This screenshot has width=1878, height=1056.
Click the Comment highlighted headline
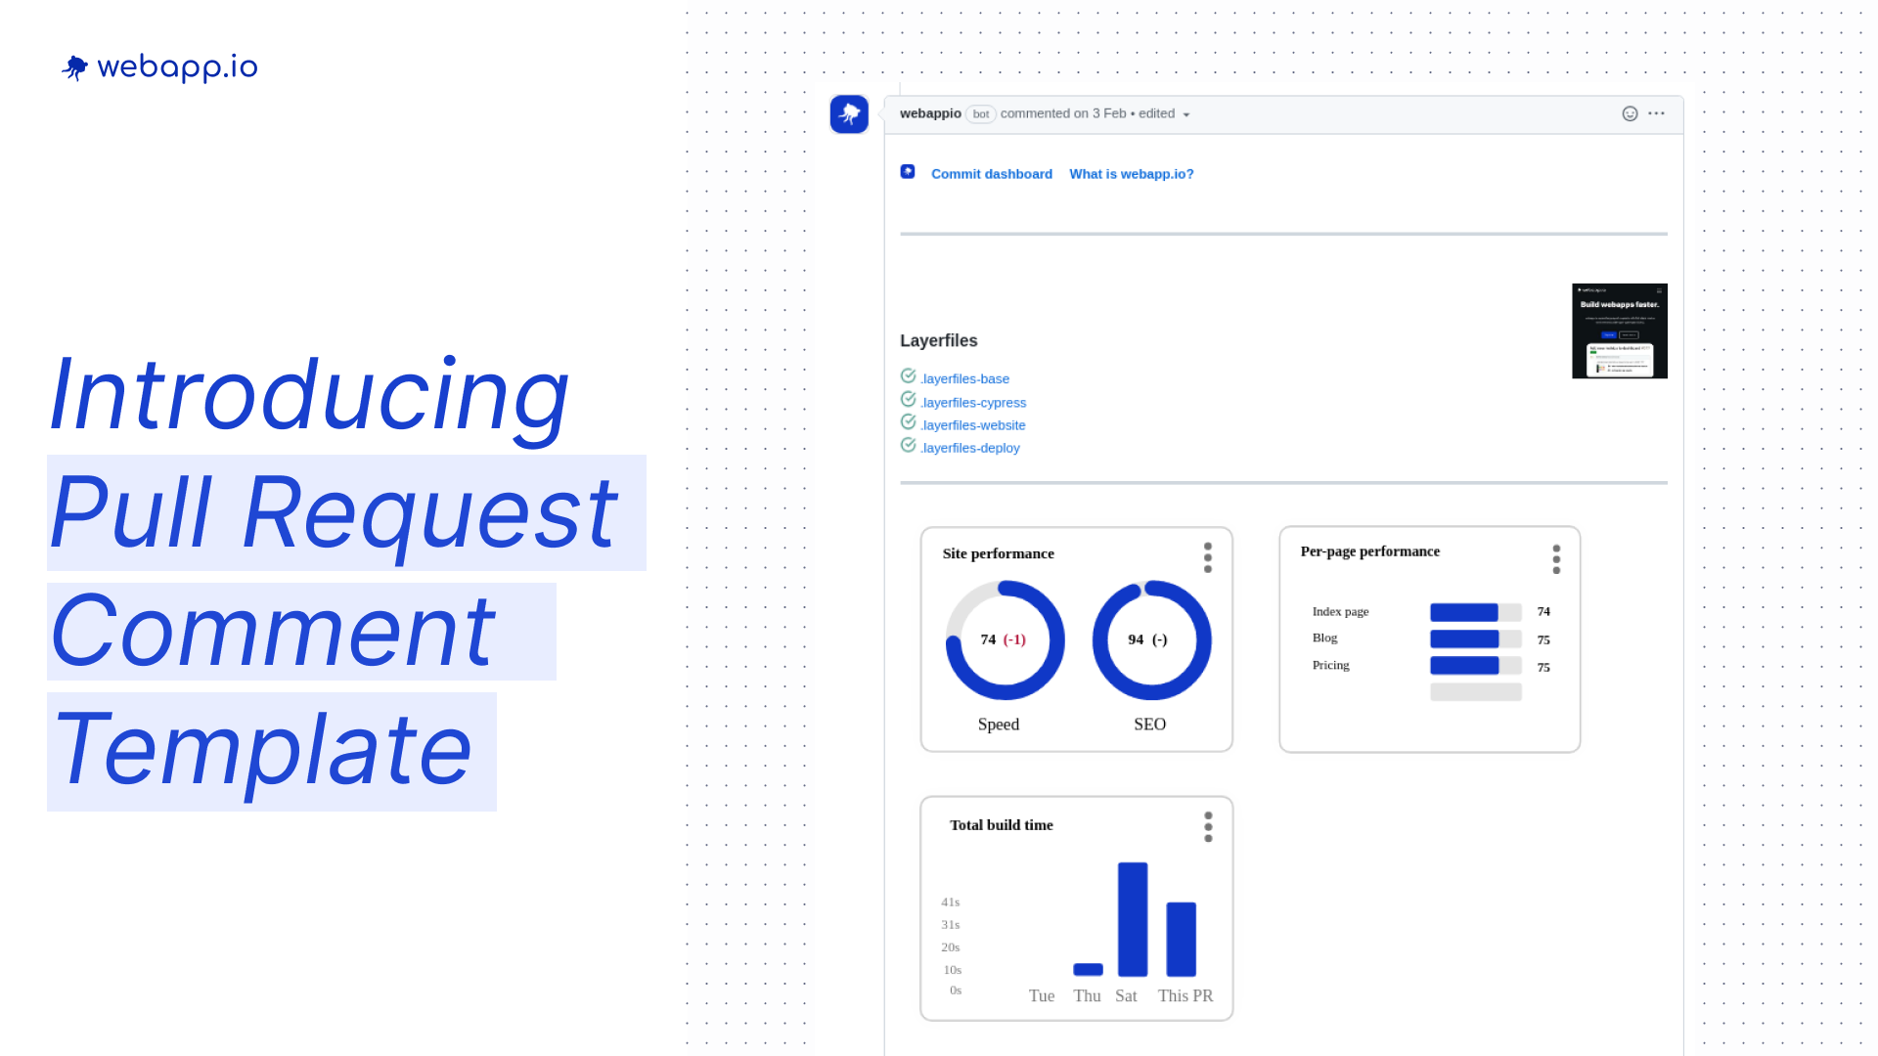301,632
